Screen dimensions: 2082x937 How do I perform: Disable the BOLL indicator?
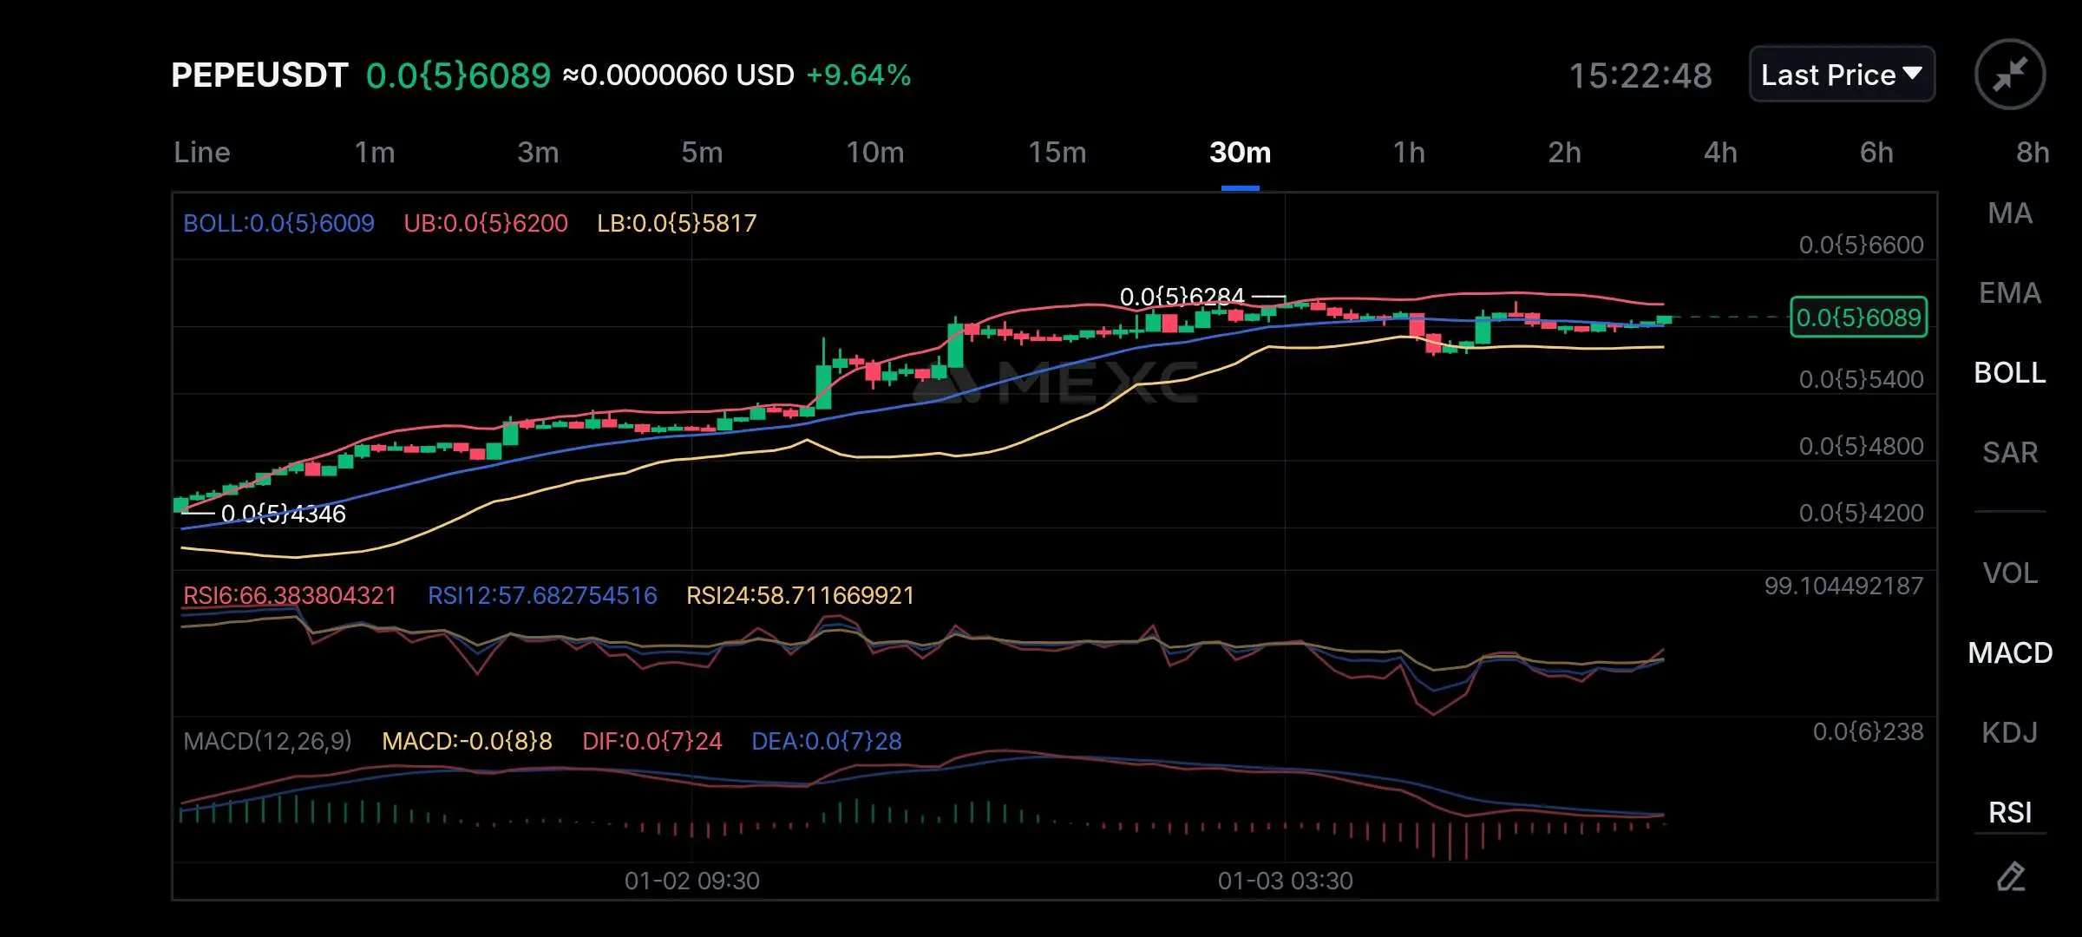2009,373
